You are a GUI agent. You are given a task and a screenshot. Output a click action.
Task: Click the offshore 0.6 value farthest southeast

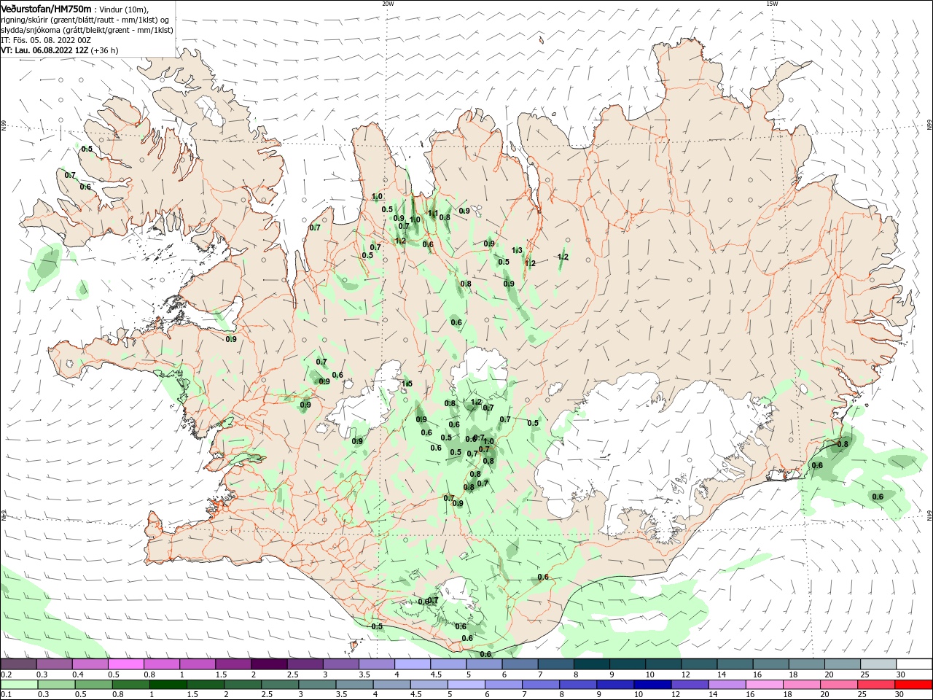(x=878, y=497)
